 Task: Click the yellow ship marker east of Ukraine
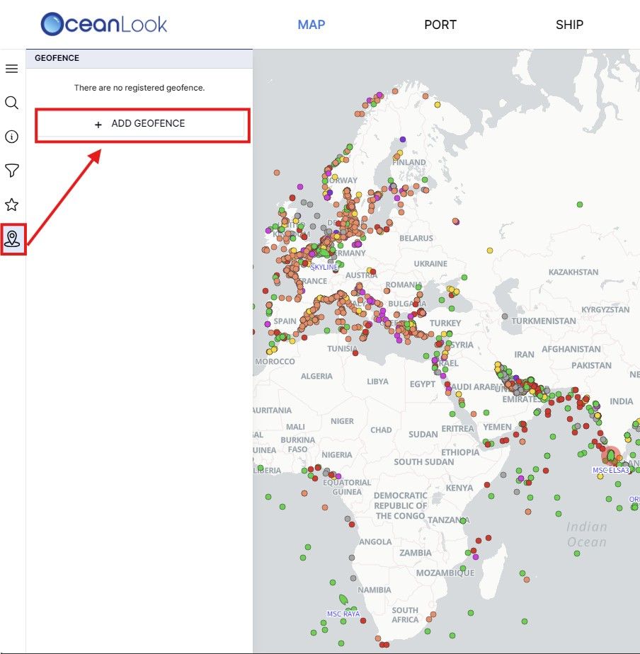click(489, 251)
